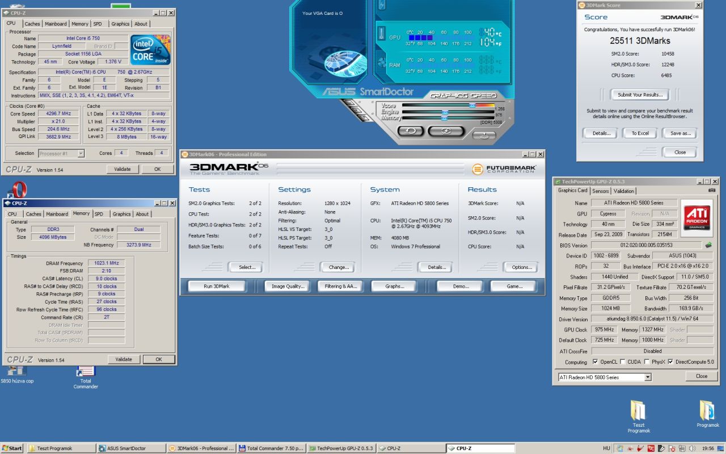Toggle the PhysX checkbox in GPU-Z
This screenshot has width=726, height=454.
tap(647, 361)
